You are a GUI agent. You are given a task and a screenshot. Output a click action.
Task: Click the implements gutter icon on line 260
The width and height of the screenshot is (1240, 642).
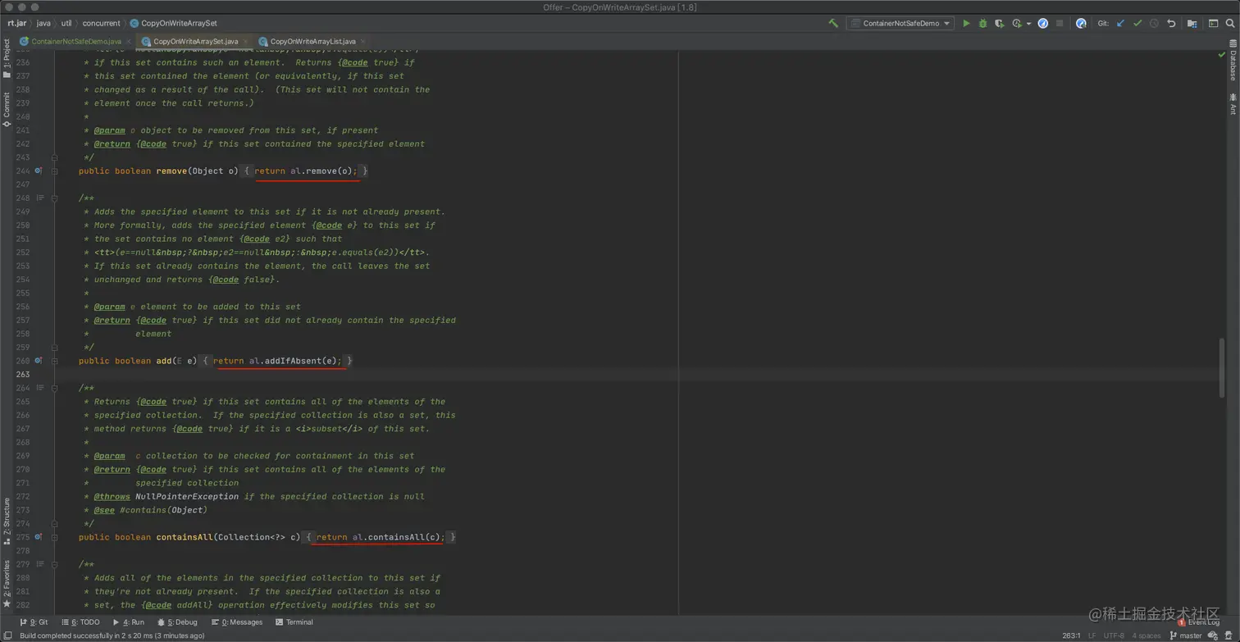point(38,361)
